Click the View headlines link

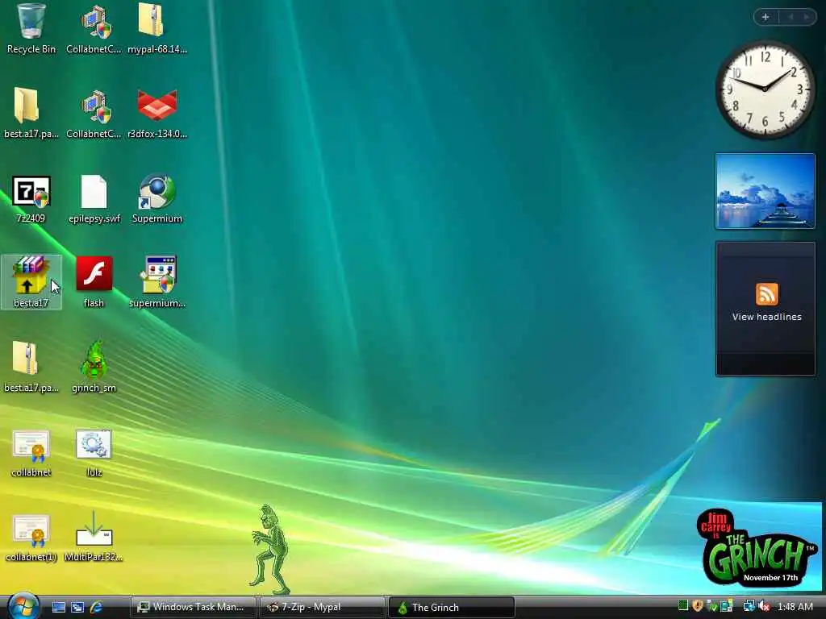(x=766, y=317)
